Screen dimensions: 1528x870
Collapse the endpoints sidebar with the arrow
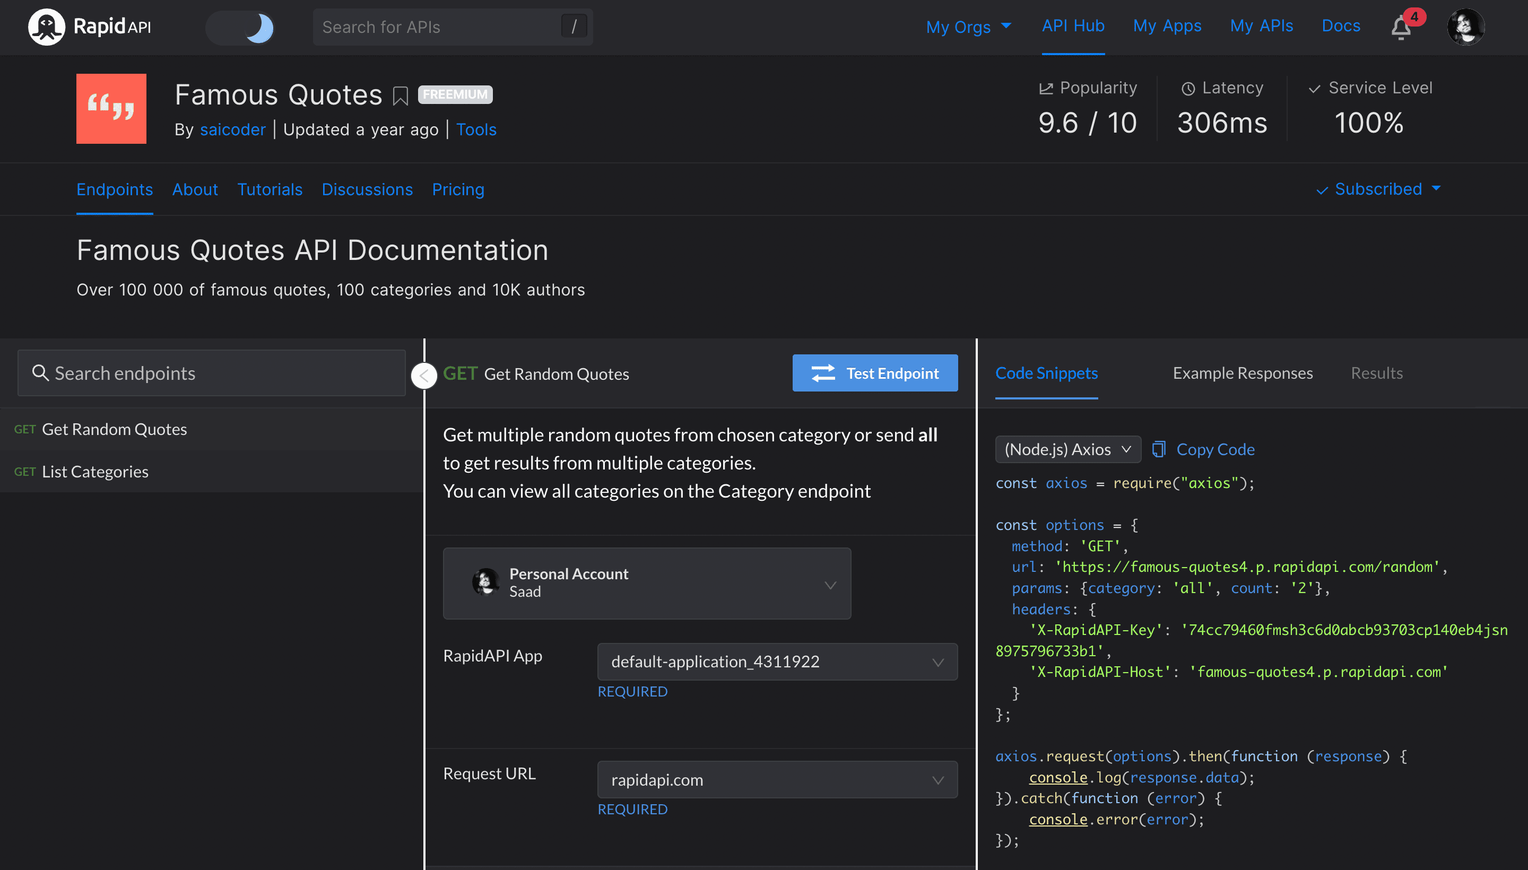(424, 375)
